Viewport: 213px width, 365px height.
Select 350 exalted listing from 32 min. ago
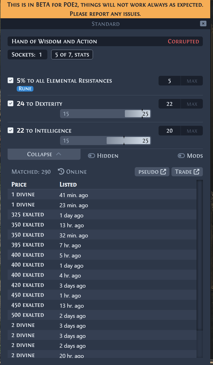click(x=102, y=235)
